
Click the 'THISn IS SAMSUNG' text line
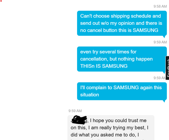pyautogui.click(x=104, y=66)
